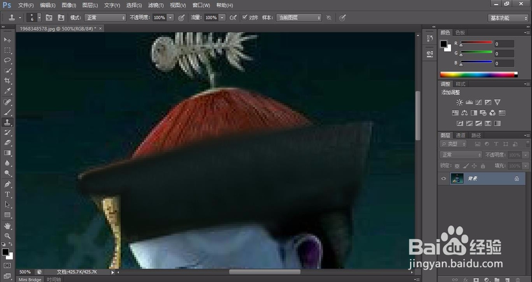Select the Blur tool
This screenshot has height=282, width=532.
[x=7, y=163]
